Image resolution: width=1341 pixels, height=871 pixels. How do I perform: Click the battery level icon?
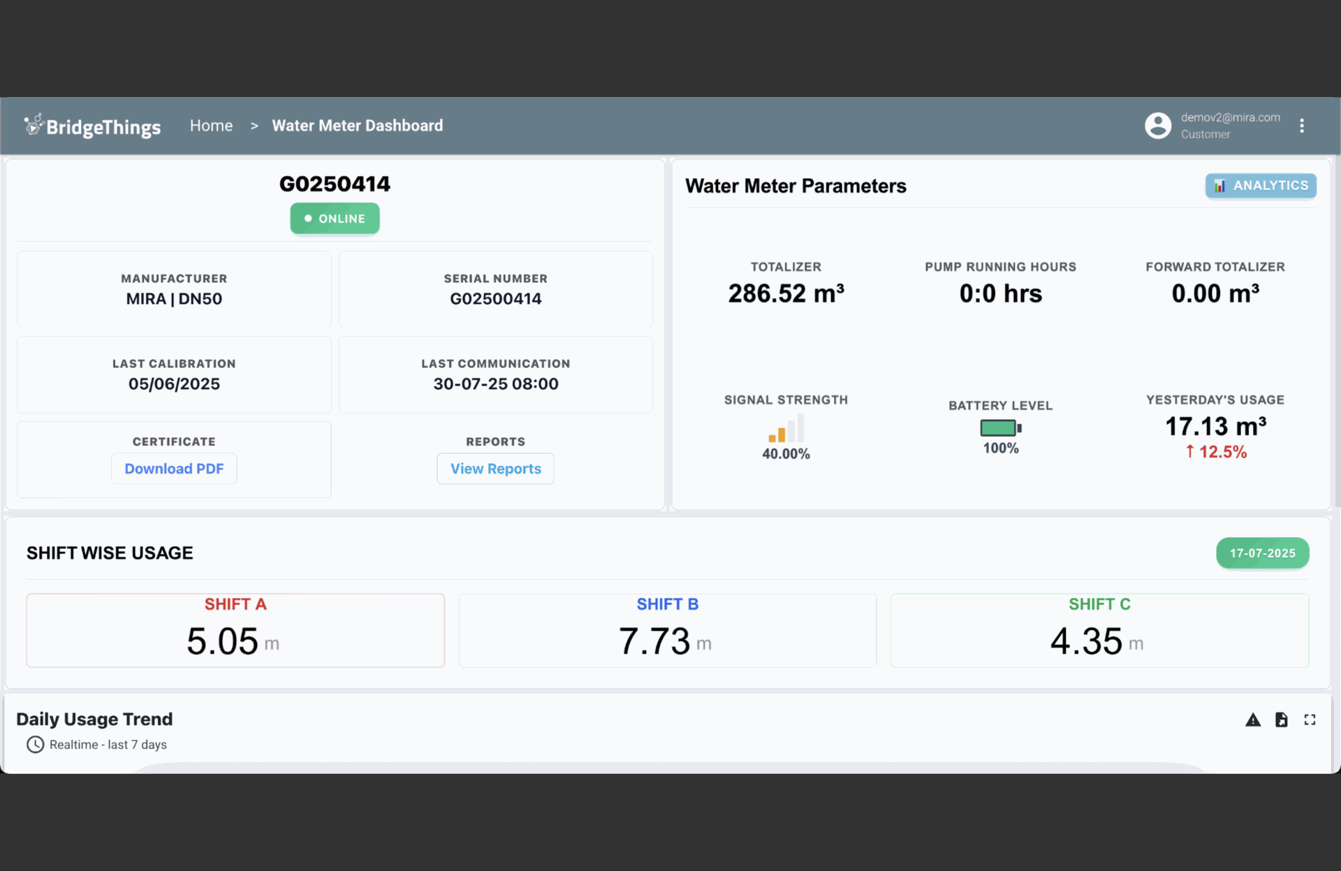tap(1000, 427)
